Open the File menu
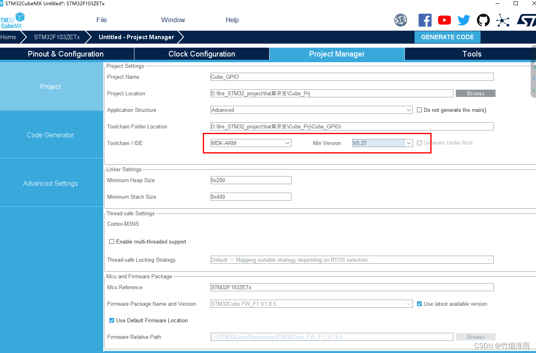This screenshot has width=536, height=353. [102, 20]
